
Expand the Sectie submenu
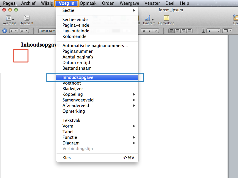click(x=97, y=10)
